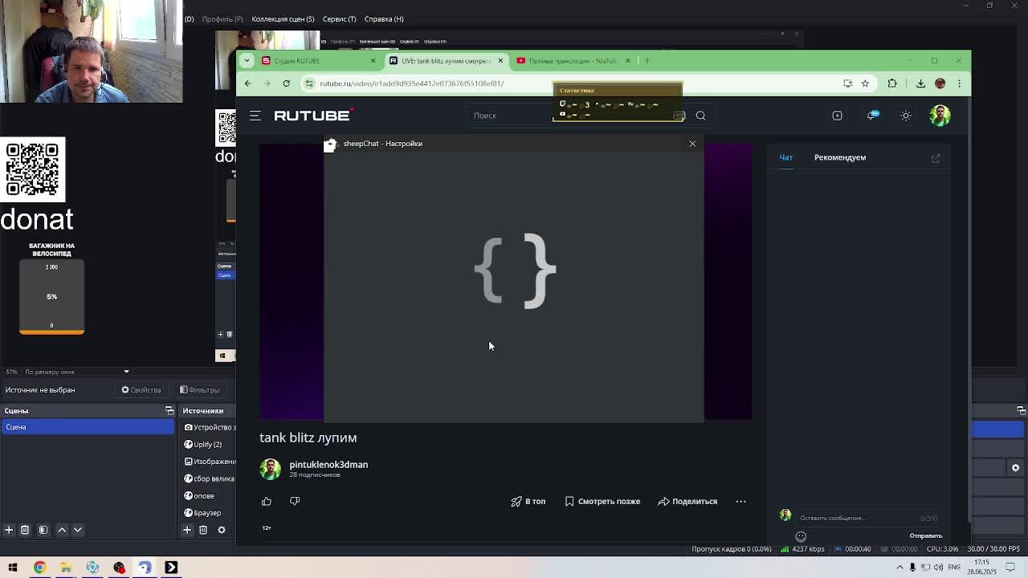Dislike the video with thumbs down

(x=295, y=501)
